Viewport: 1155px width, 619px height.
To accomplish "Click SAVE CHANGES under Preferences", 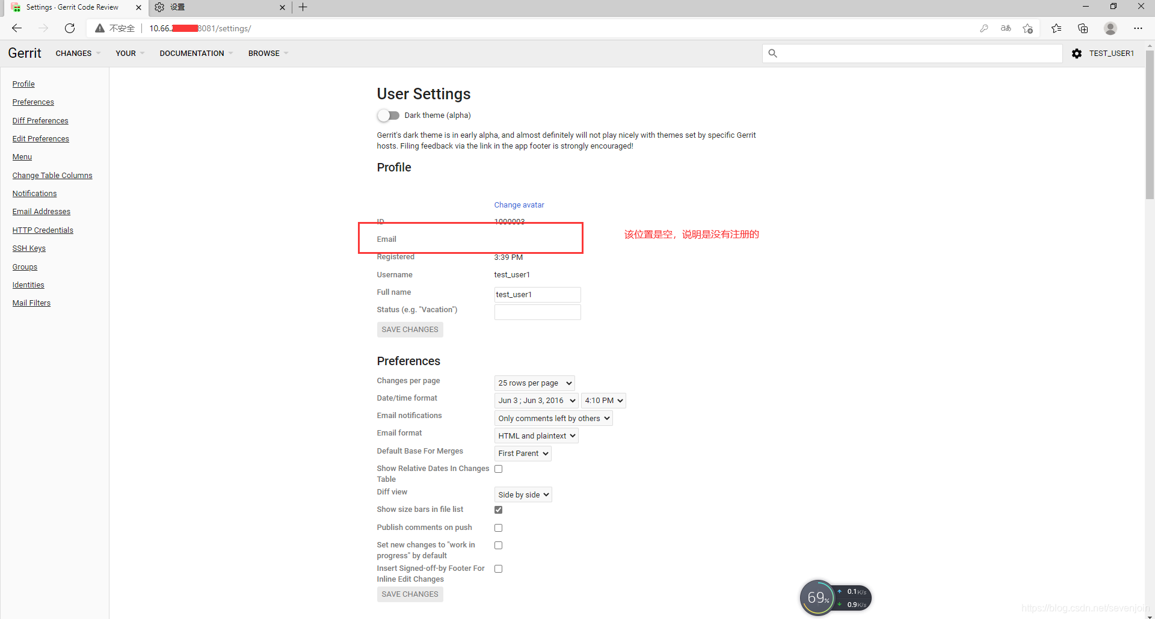I will [410, 594].
